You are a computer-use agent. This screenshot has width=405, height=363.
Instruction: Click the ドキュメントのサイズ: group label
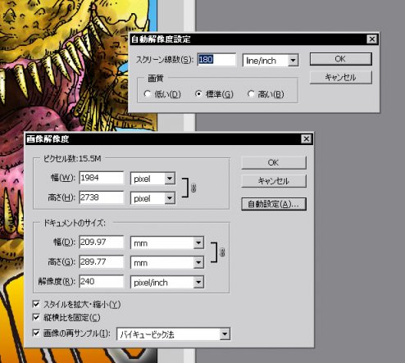click(x=75, y=223)
